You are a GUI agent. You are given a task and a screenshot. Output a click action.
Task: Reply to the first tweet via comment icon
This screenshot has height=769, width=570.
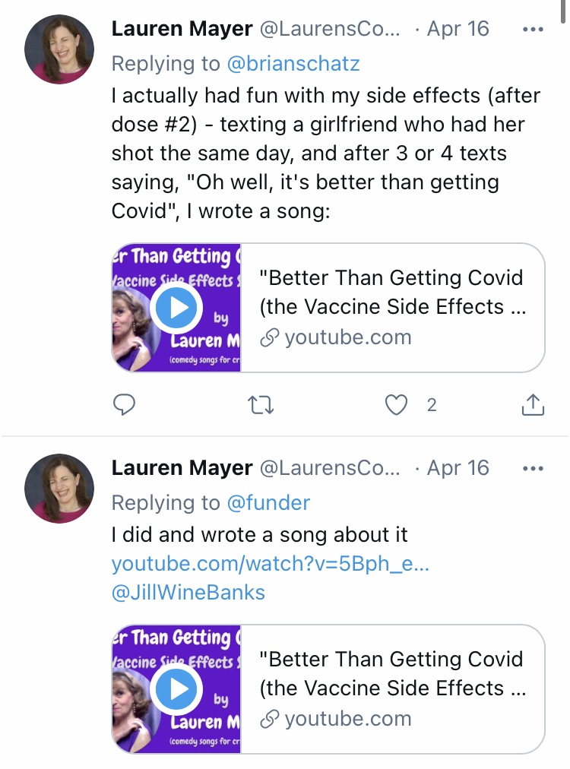tap(124, 404)
